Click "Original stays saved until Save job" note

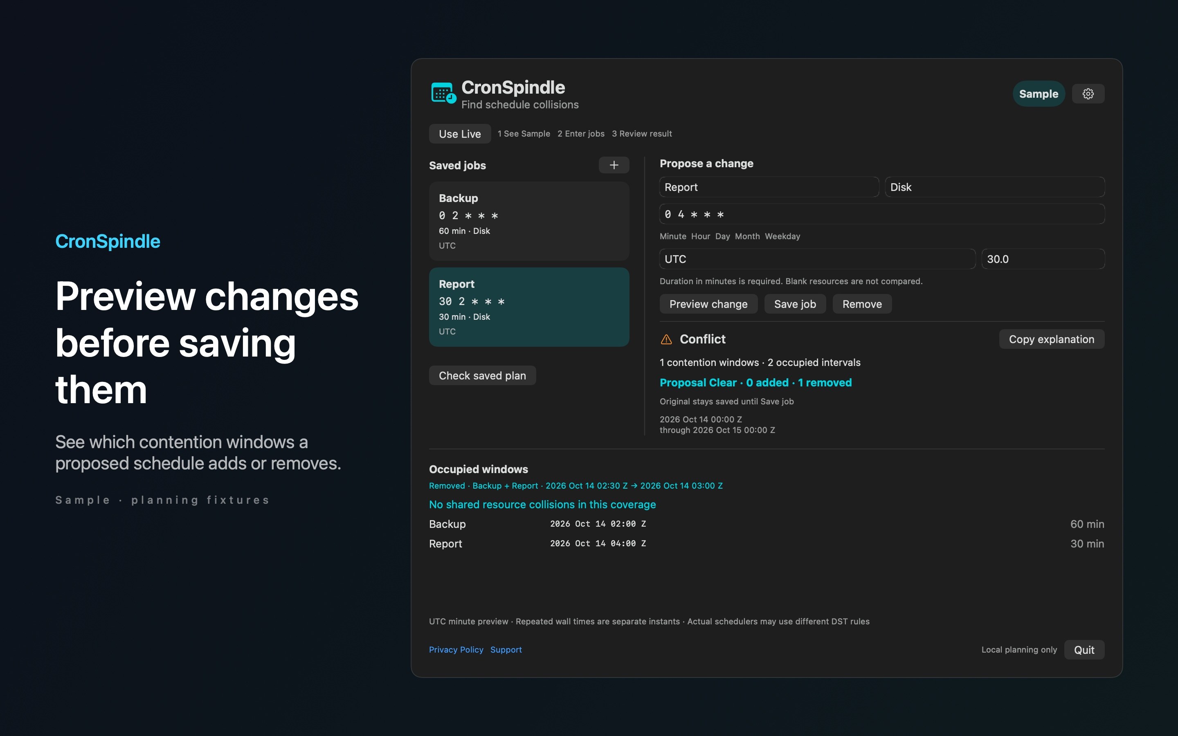point(726,402)
